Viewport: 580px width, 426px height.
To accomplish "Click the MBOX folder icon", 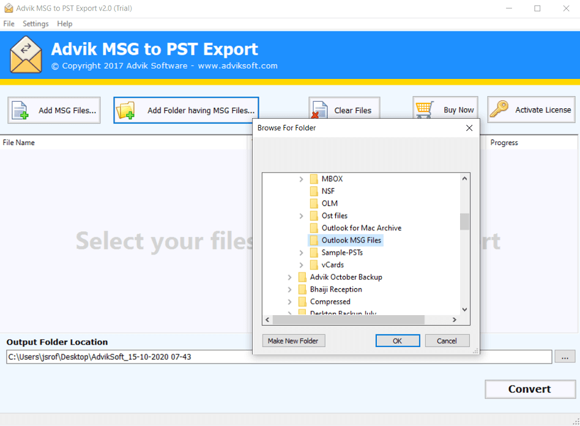I will [x=314, y=179].
